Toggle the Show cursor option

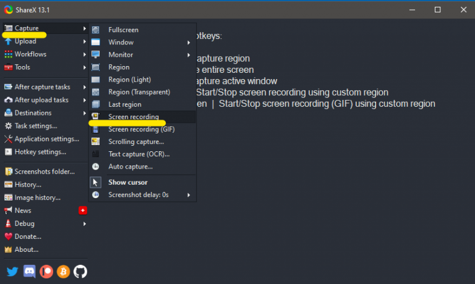127,182
